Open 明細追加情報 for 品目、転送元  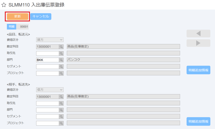tap(198, 70)
